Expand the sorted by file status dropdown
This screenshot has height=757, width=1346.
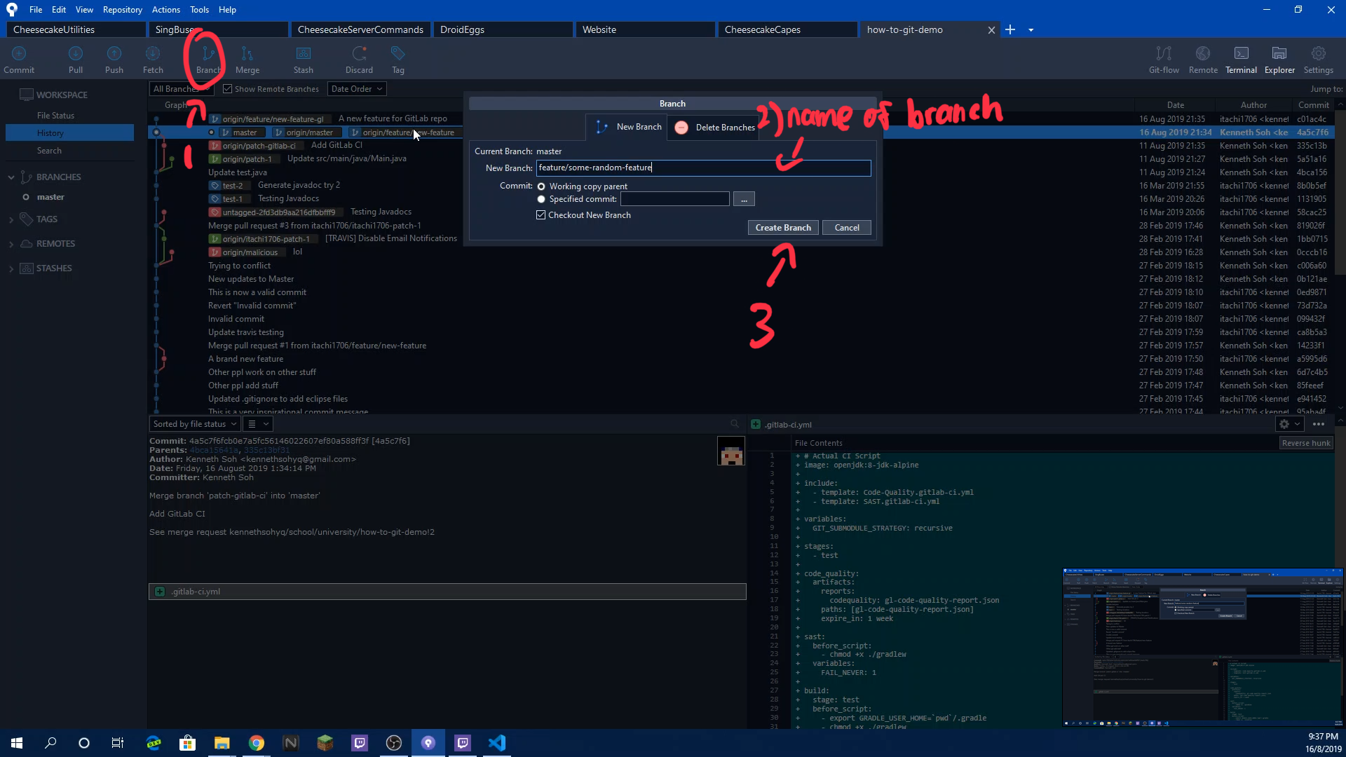point(235,423)
